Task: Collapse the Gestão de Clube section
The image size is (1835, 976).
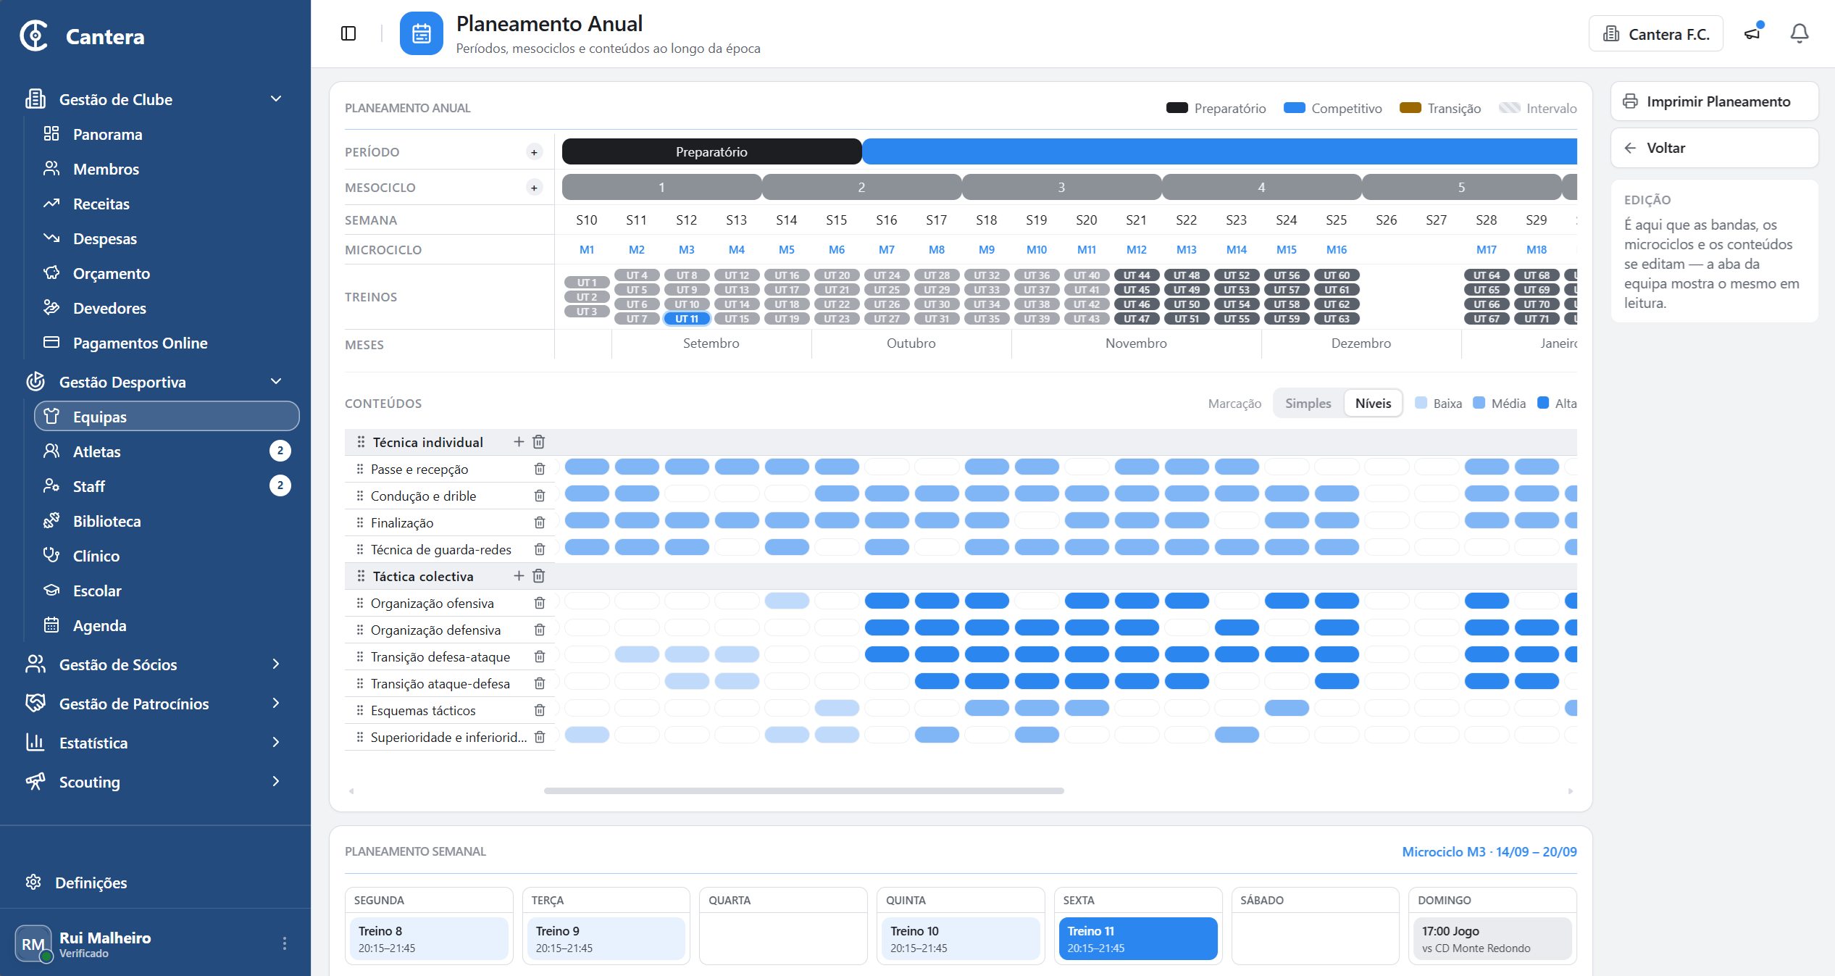Action: (x=276, y=99)
